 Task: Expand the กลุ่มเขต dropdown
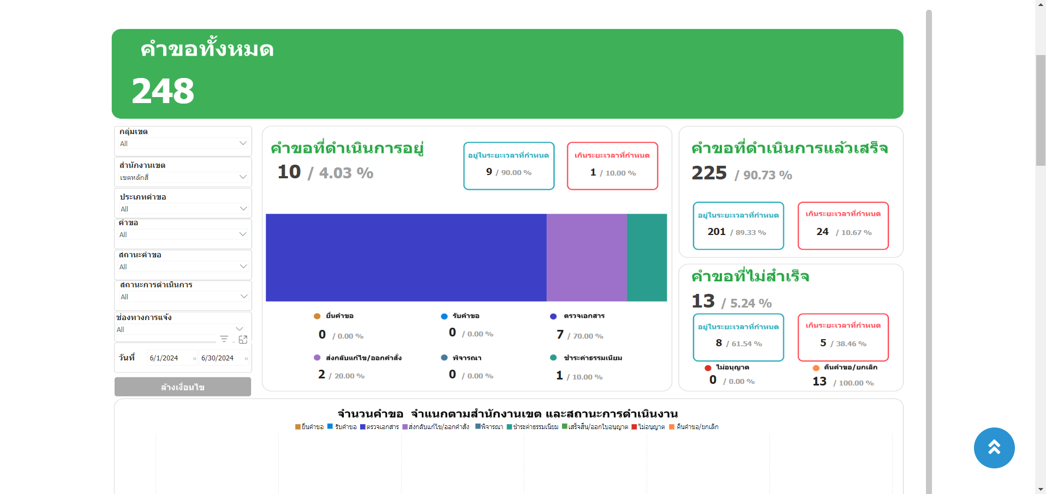coord(243,143)
